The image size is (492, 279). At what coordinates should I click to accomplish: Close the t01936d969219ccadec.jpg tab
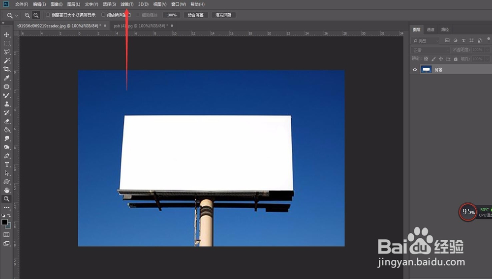click(x=105, y=26)
